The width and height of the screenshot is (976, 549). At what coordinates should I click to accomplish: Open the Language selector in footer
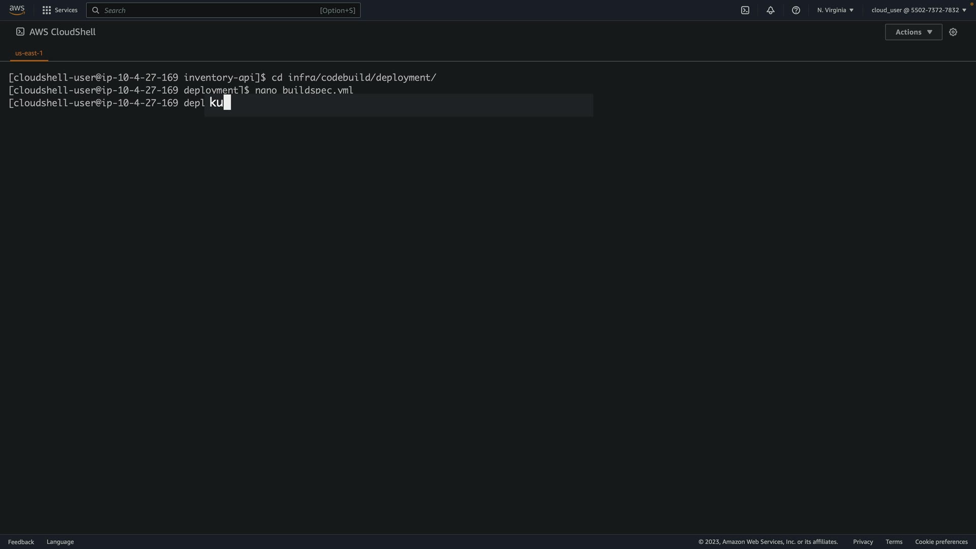[x=60, y=542]
